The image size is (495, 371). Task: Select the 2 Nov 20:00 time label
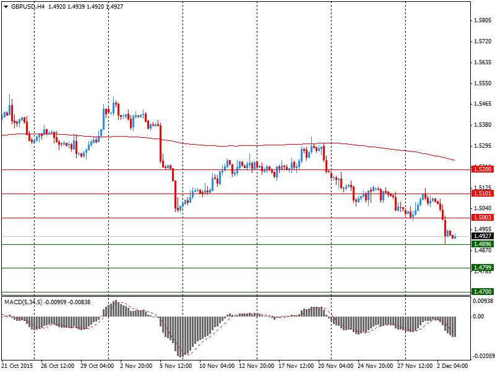[x=137, y=366]
